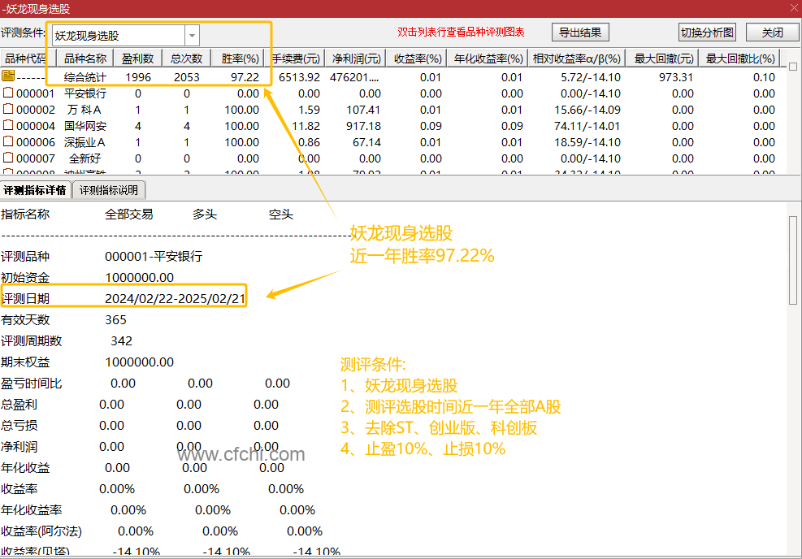Viewport: 802px width, 559px height.
Task: Click the 导出结果 export button
Action: [580, 32]
